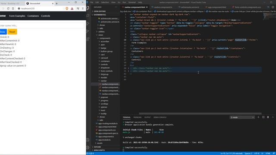276x155 pixels.
Task: Open Controls nav link in browser
Action: 46,16
